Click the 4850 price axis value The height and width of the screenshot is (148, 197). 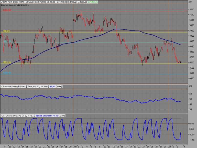click(191, 47)
